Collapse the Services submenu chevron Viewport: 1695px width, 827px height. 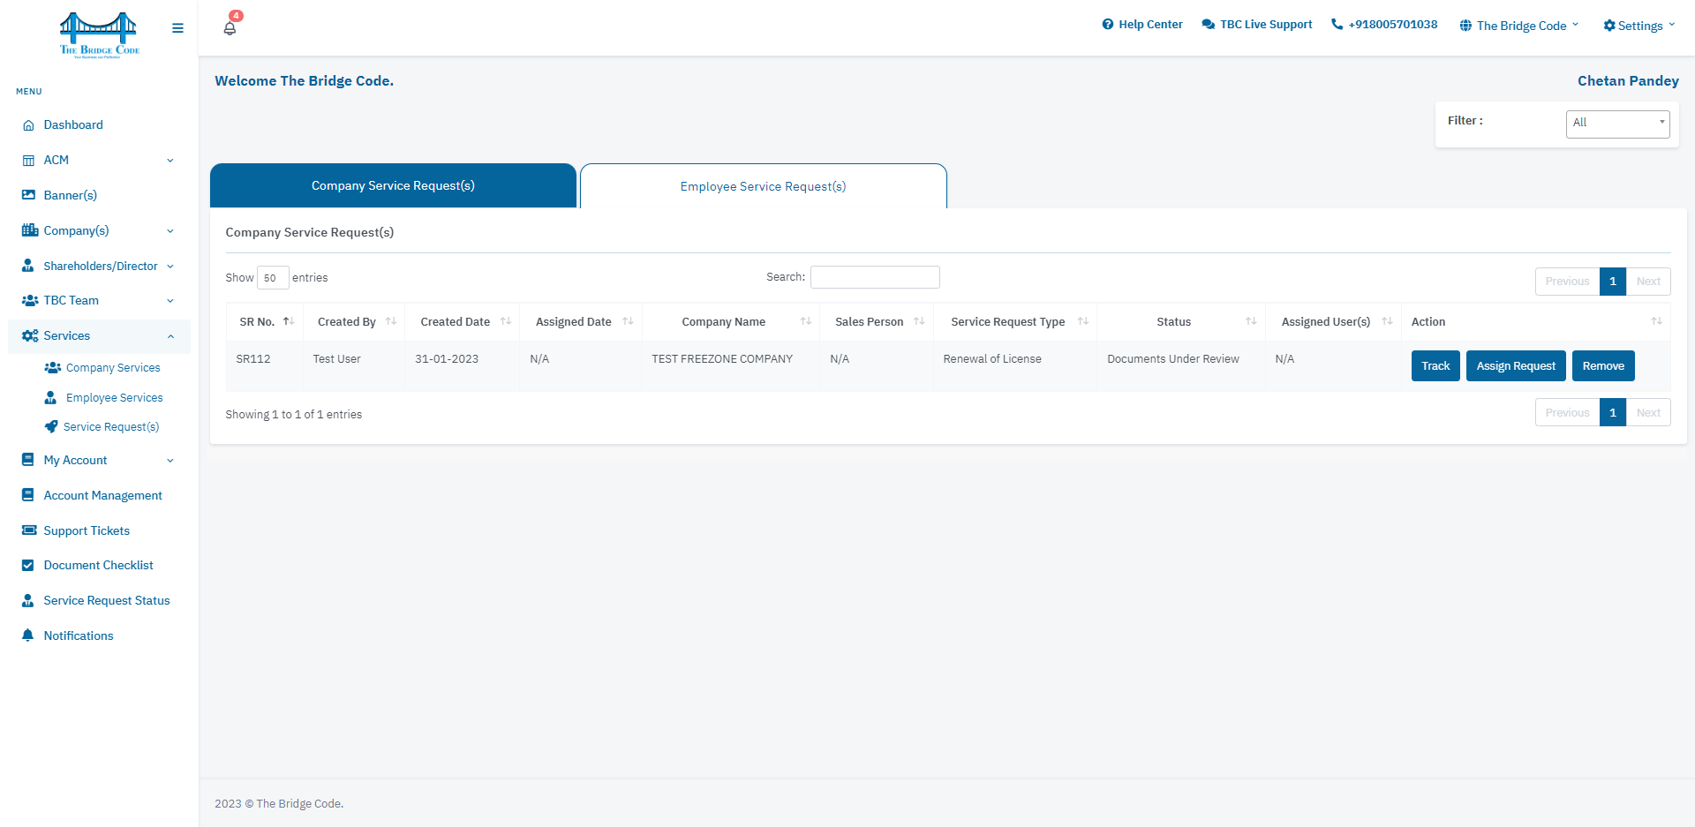pos(170,336)
